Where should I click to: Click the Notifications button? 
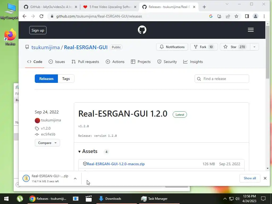tap(172, 47)
